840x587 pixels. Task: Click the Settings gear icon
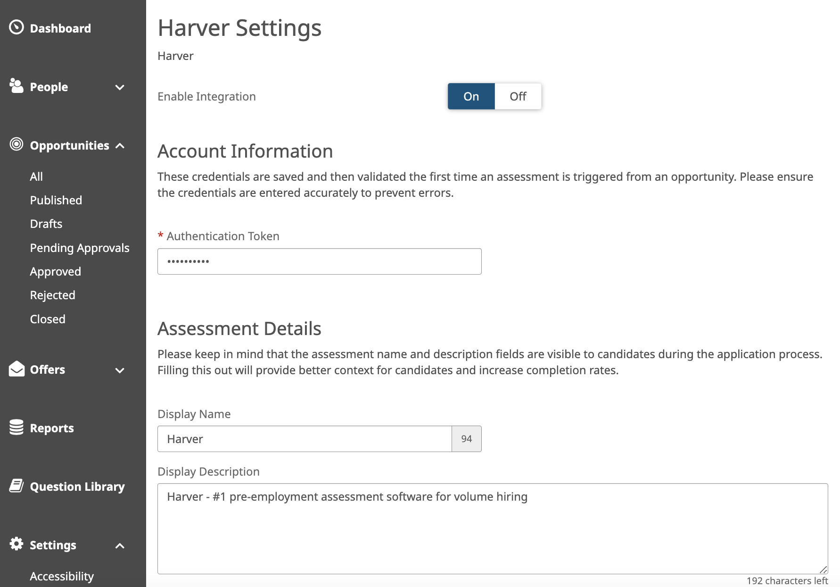coord(16,544)
